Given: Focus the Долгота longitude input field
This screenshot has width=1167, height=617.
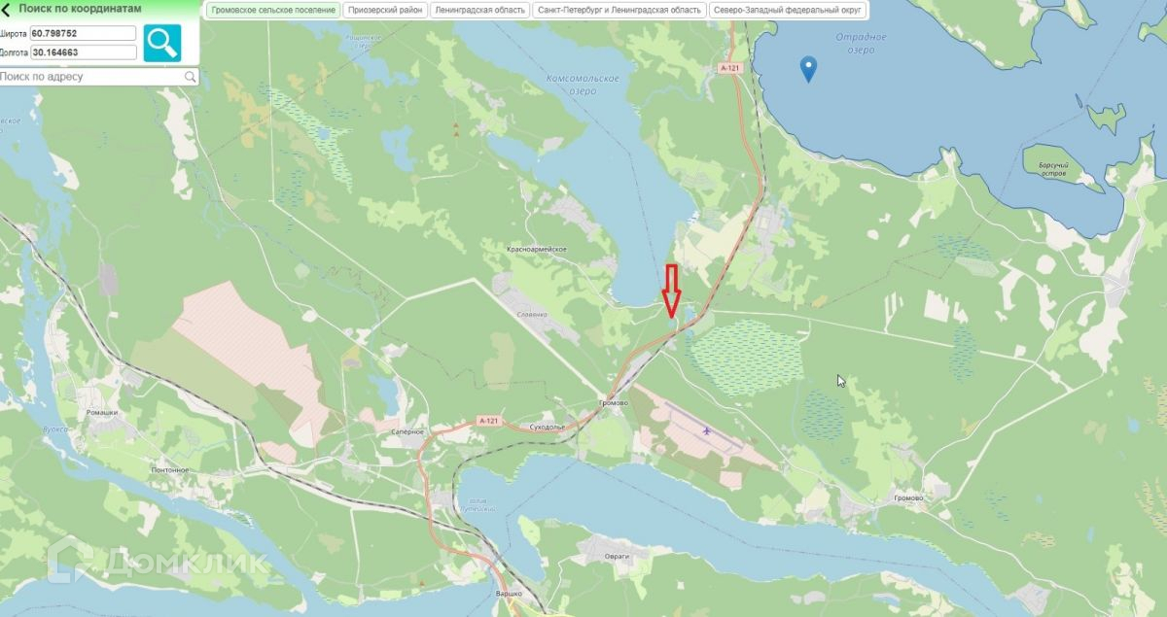Looking at the screenshot, I should [84, 52].
